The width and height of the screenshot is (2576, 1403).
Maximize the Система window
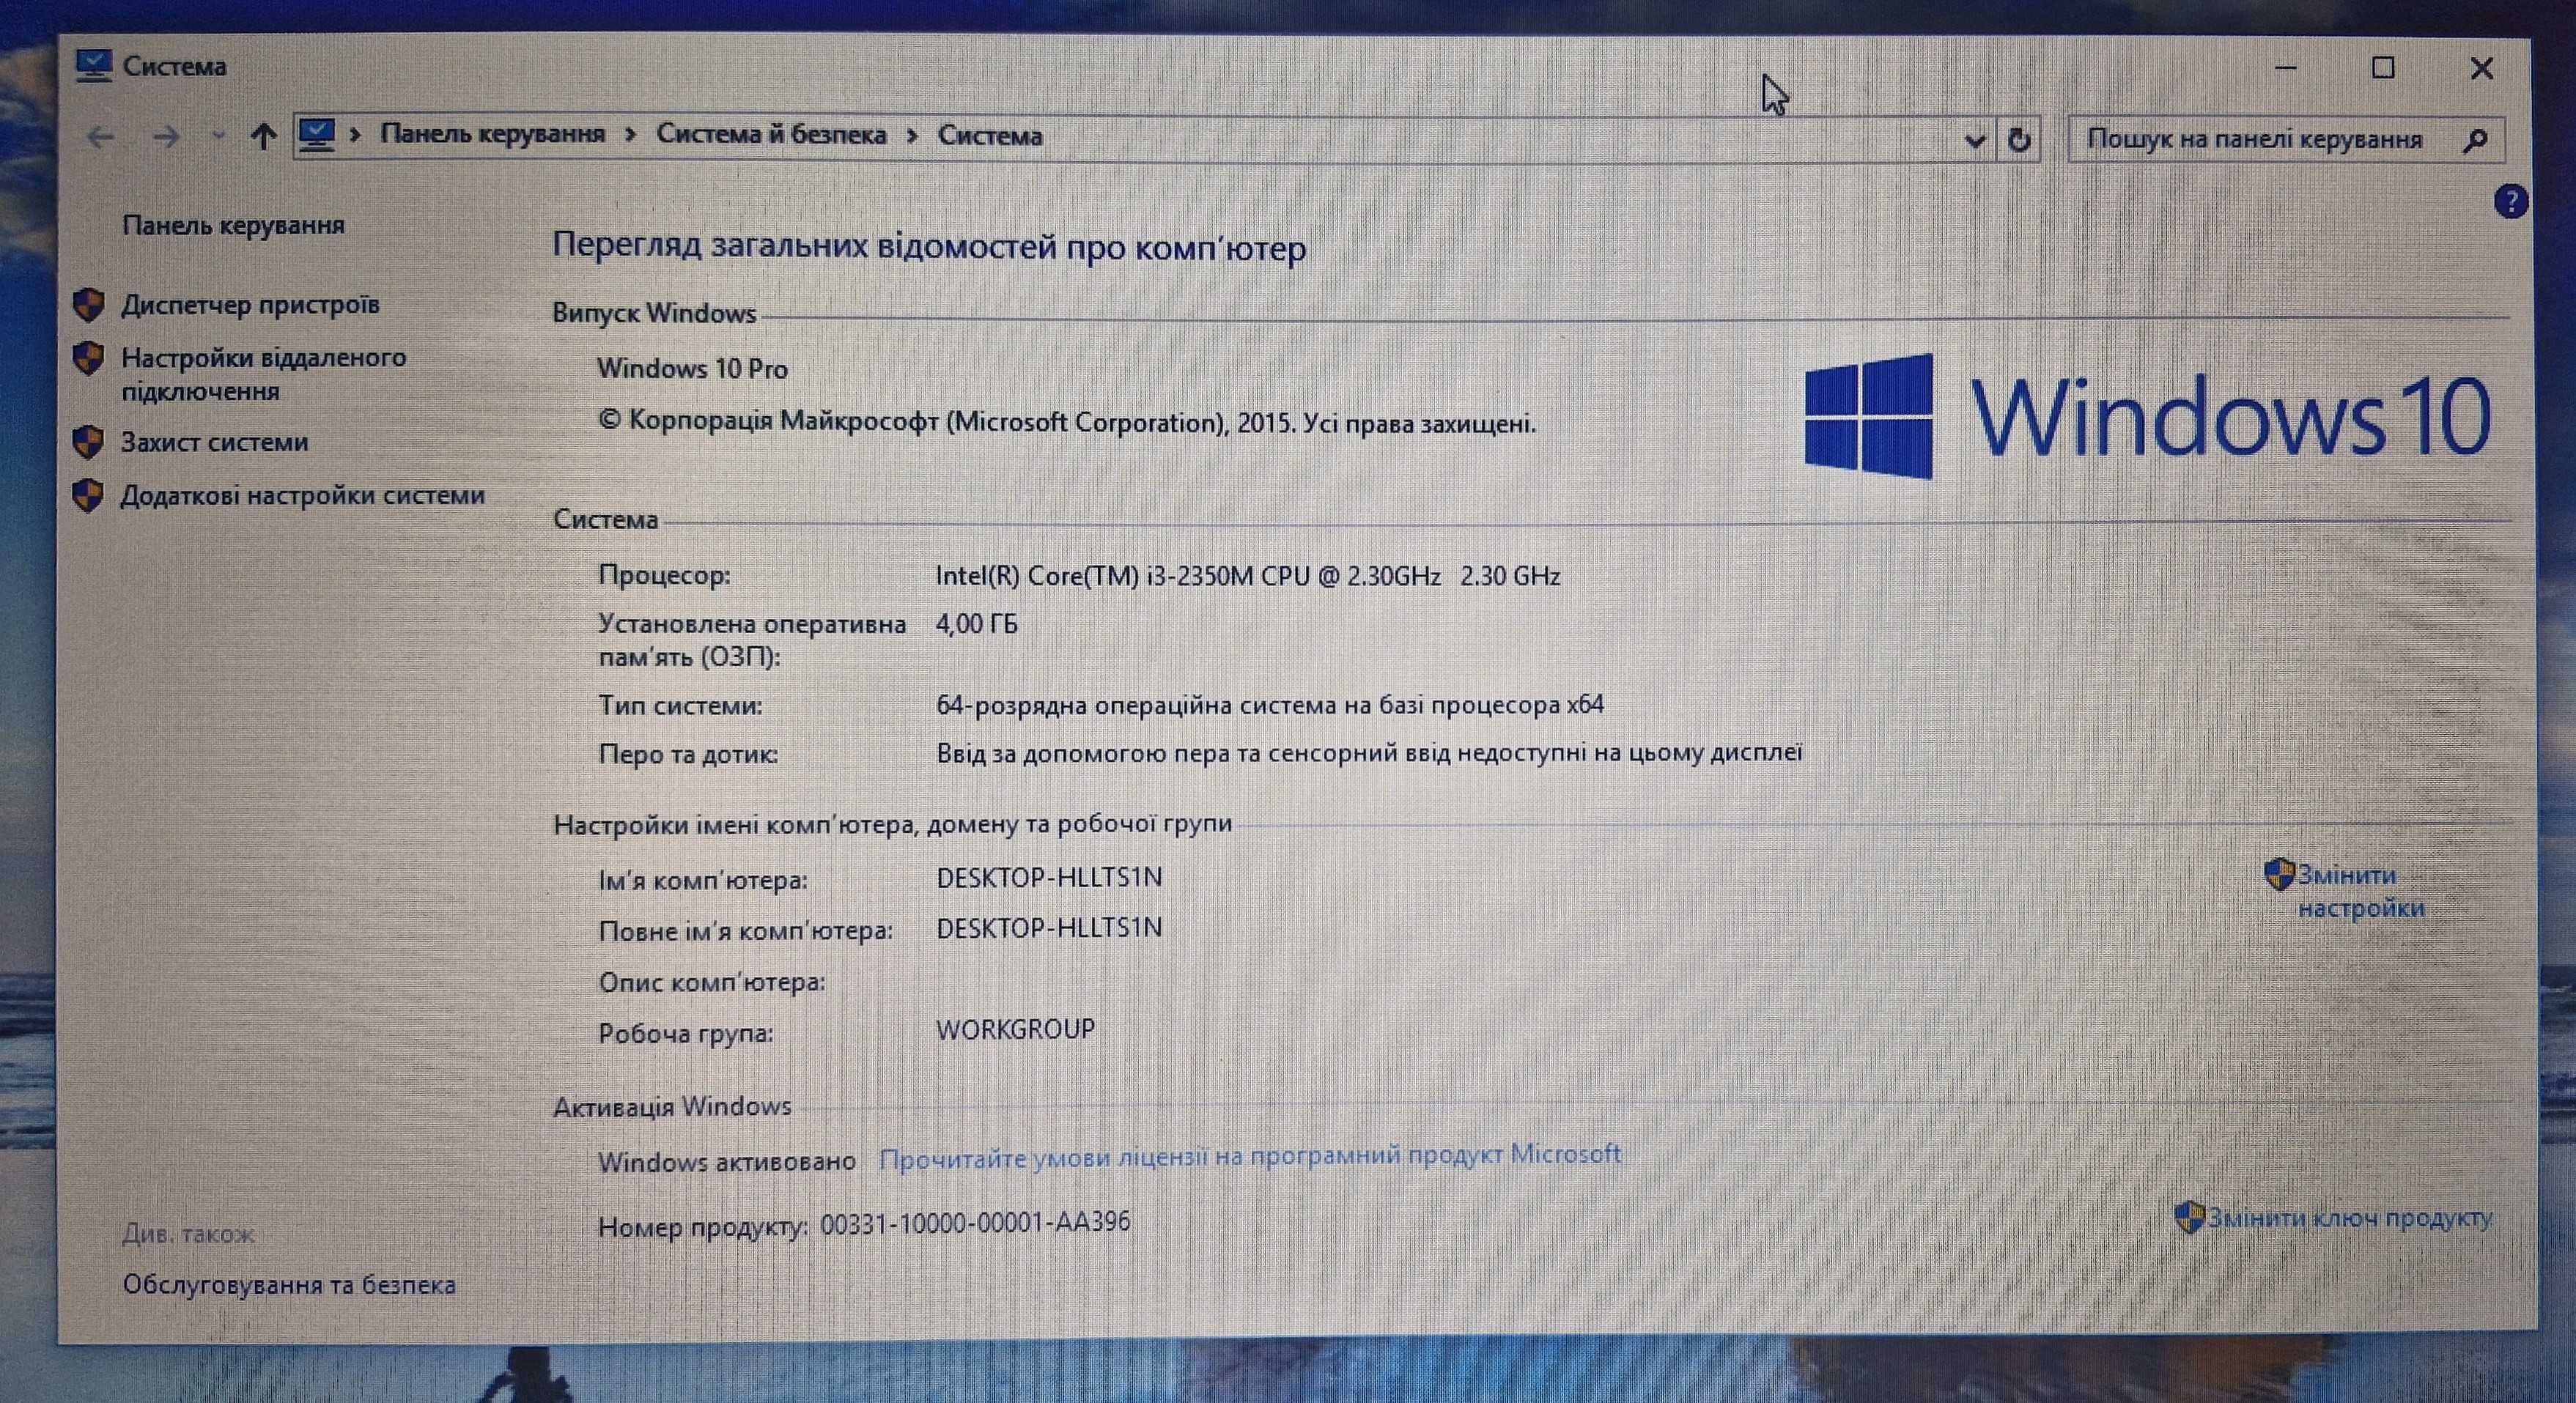2383,68
